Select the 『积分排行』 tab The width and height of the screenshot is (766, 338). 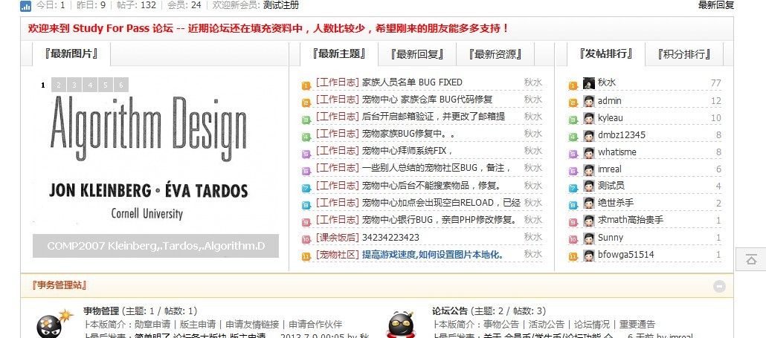tap(684, 54)
